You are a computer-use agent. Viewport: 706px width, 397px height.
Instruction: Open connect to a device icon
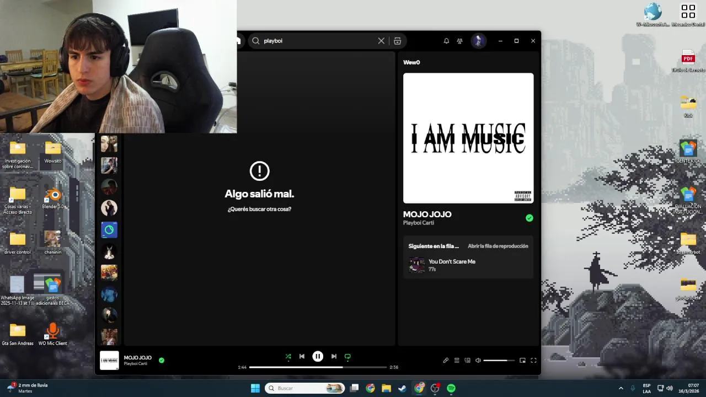tap(468, 361)
